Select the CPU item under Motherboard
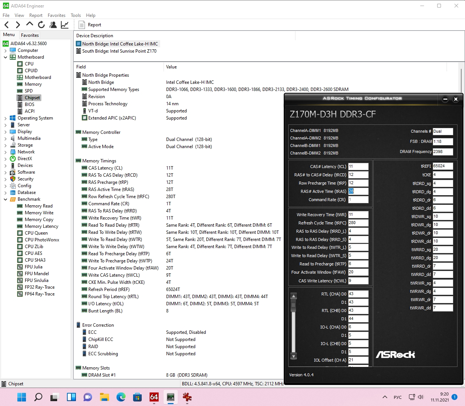Viewport: 465px width, 406px height. coord(29,64)
